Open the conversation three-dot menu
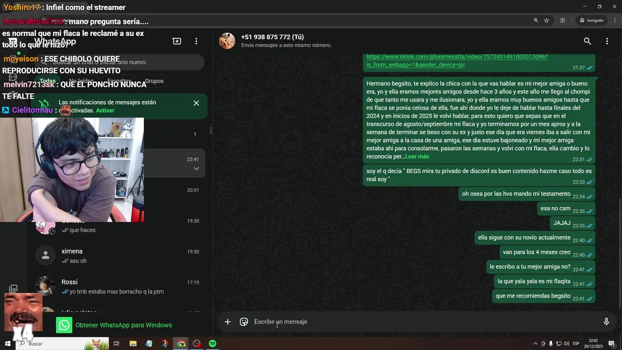 [607, 41]
